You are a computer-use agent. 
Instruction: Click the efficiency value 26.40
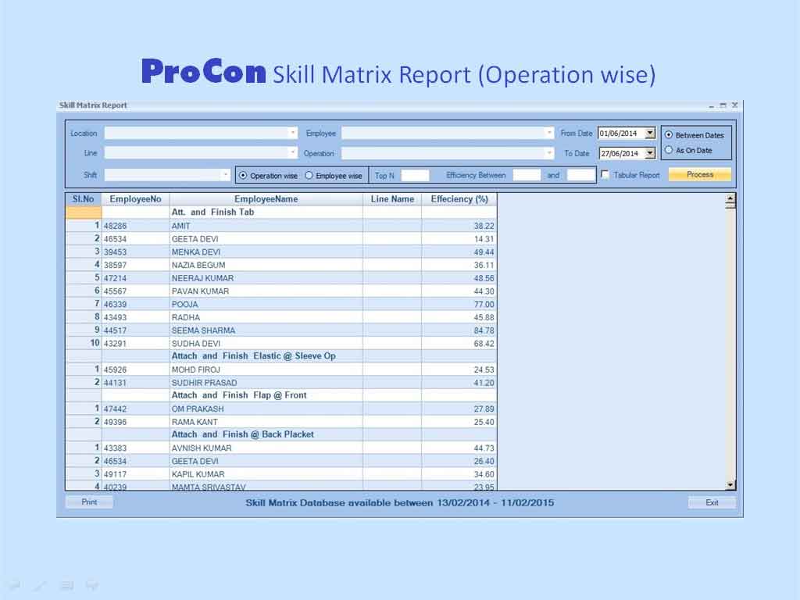coord(484,461)
